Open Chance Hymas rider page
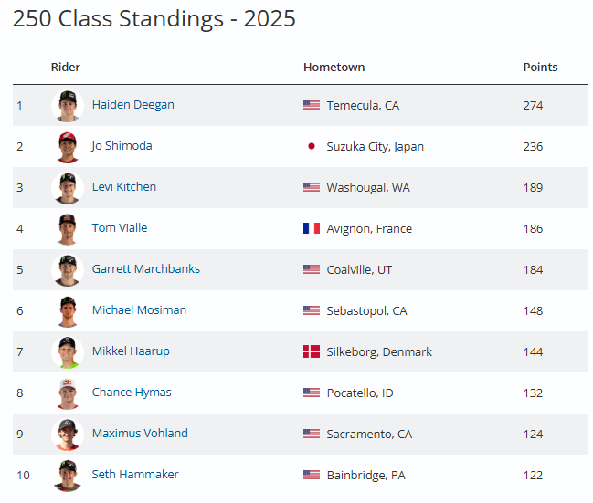The image size is (593, 503). click(x=132, y=393)
